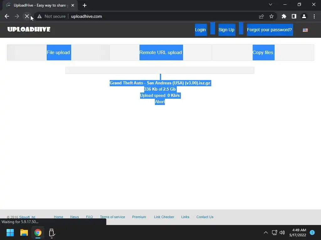Open the Home footer link

(59, 217)
